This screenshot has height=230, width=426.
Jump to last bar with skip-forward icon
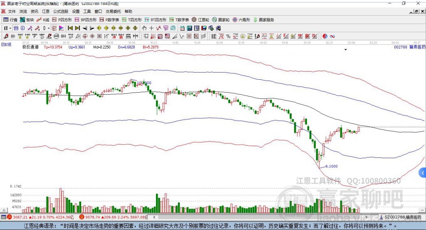(x=77, y=28)
